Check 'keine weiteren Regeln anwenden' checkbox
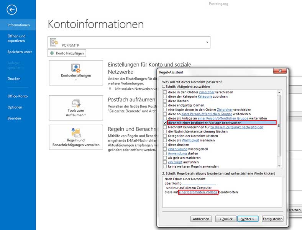The image size is (302, 230). click(x=165, y=166)
